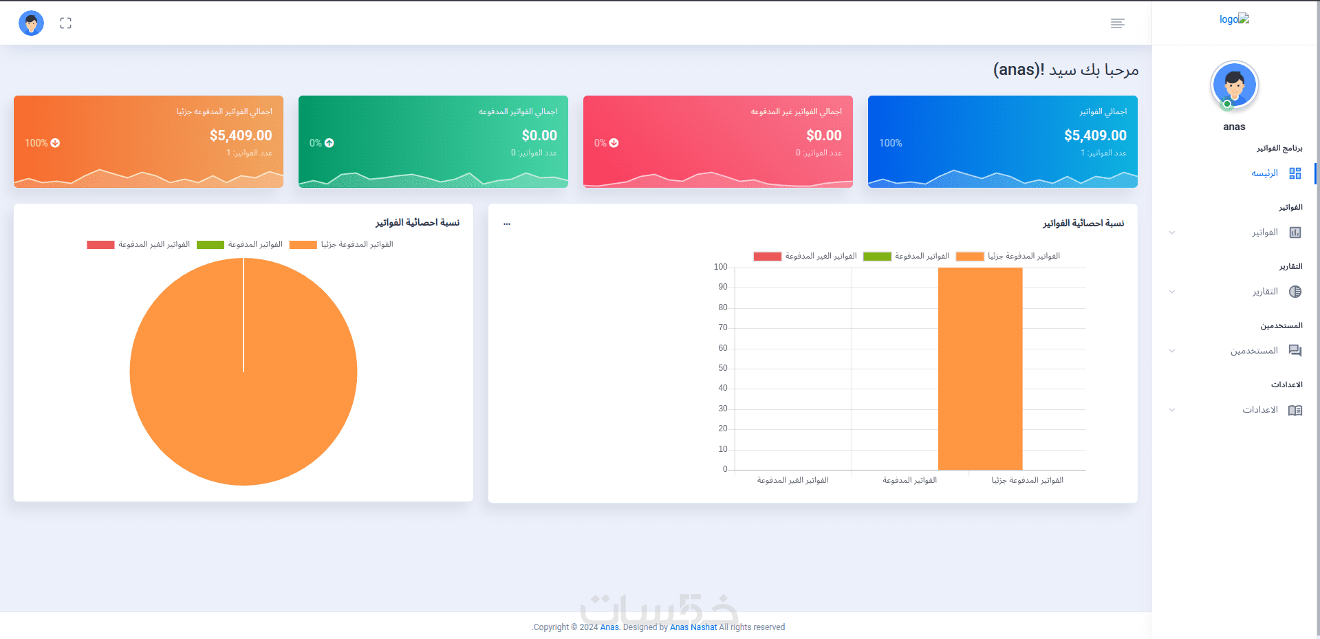Viewport: 1320px width, 639px height.
Task: Click the settings book icon beside الاعدادات
Action: [x=1295, y=410]
